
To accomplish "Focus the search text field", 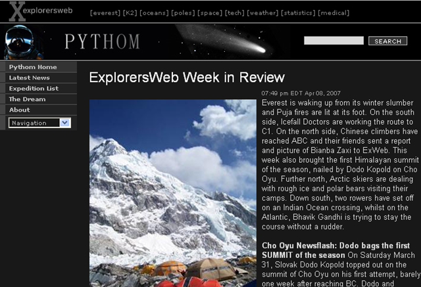I will (334, 41).
